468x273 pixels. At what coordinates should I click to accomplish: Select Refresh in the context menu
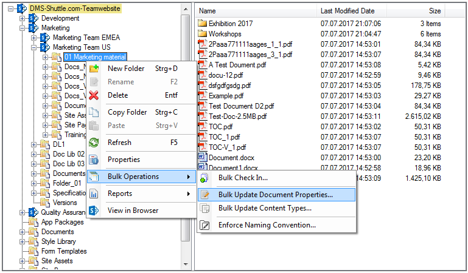tap(141, 143)
